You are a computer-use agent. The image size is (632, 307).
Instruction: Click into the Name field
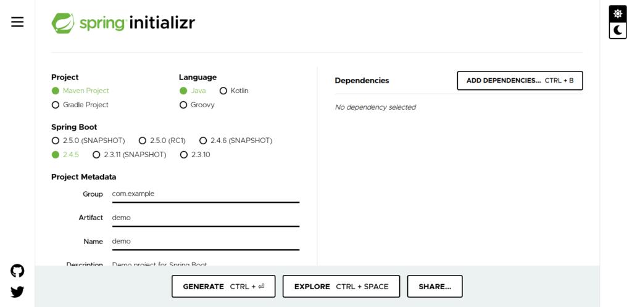click(206, 242)
